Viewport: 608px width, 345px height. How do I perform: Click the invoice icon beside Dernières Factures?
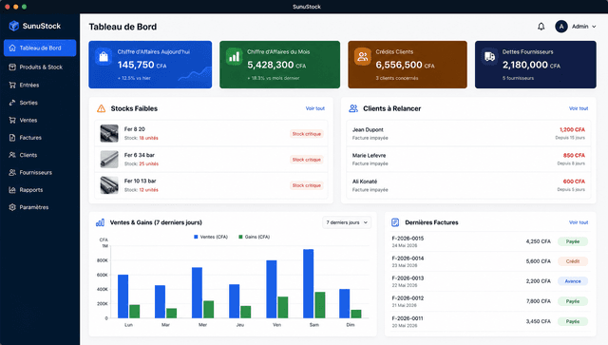tap(395, 222)
